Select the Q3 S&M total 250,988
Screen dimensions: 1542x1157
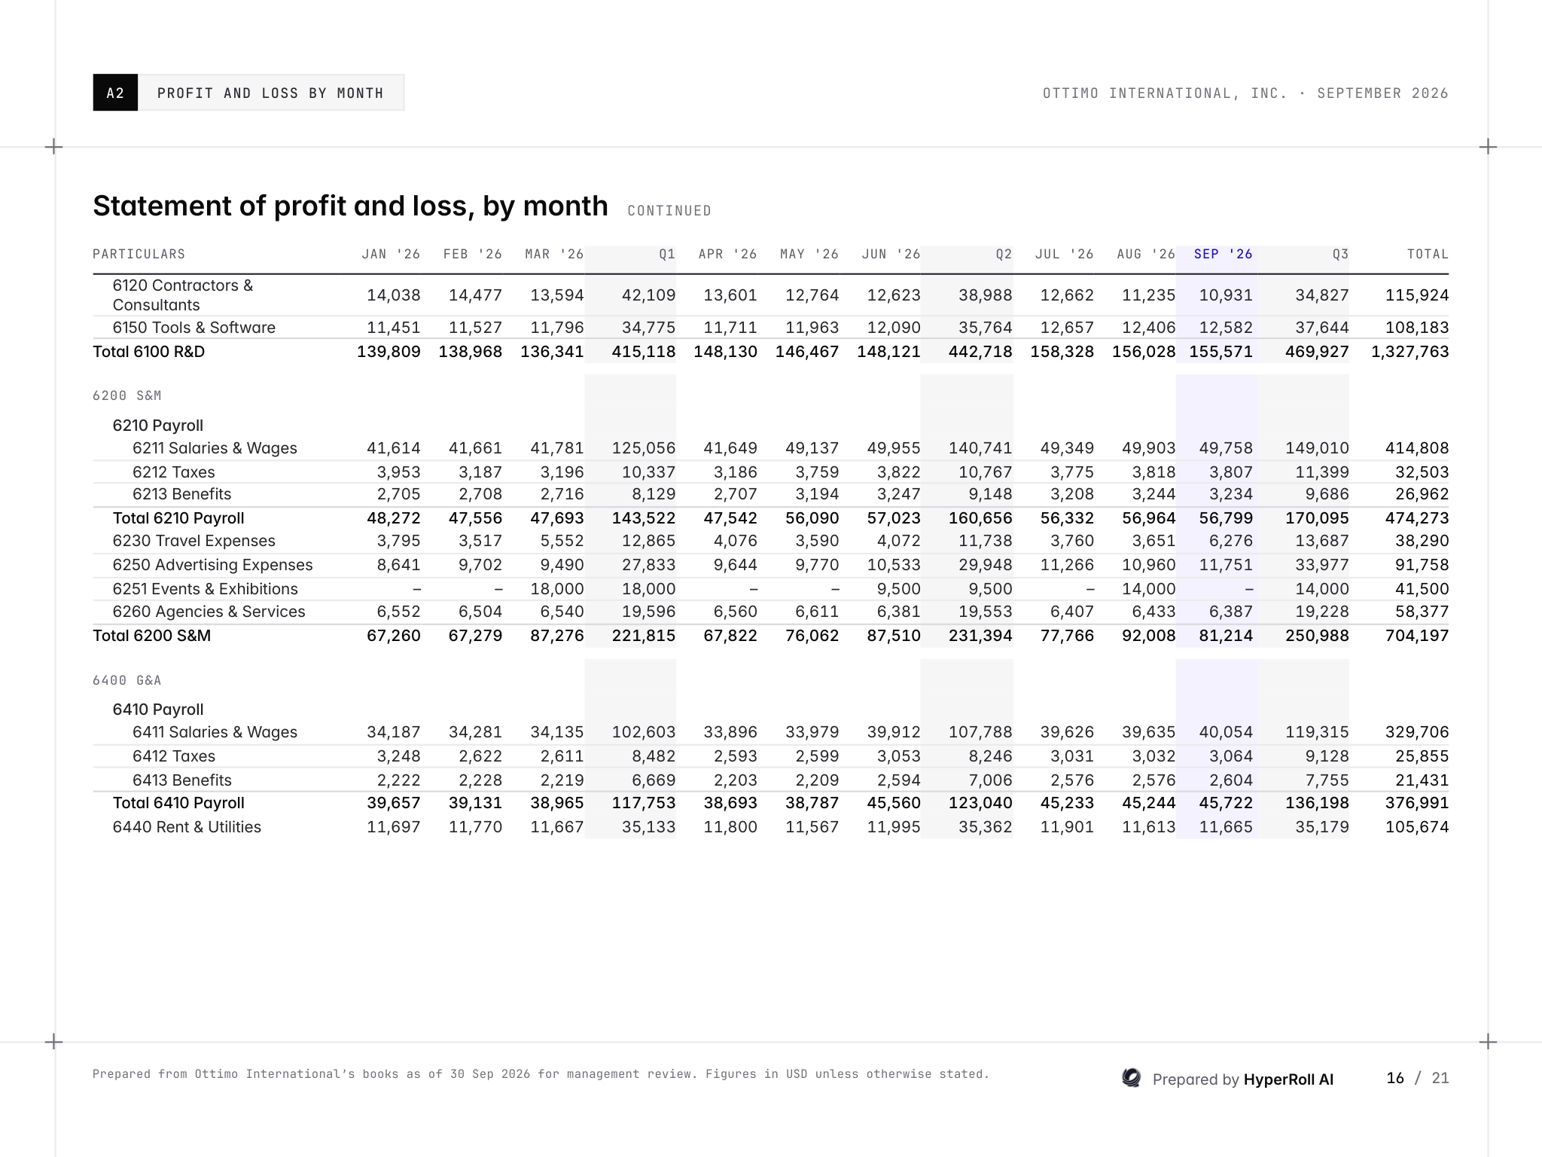[x=1317, y=636]
